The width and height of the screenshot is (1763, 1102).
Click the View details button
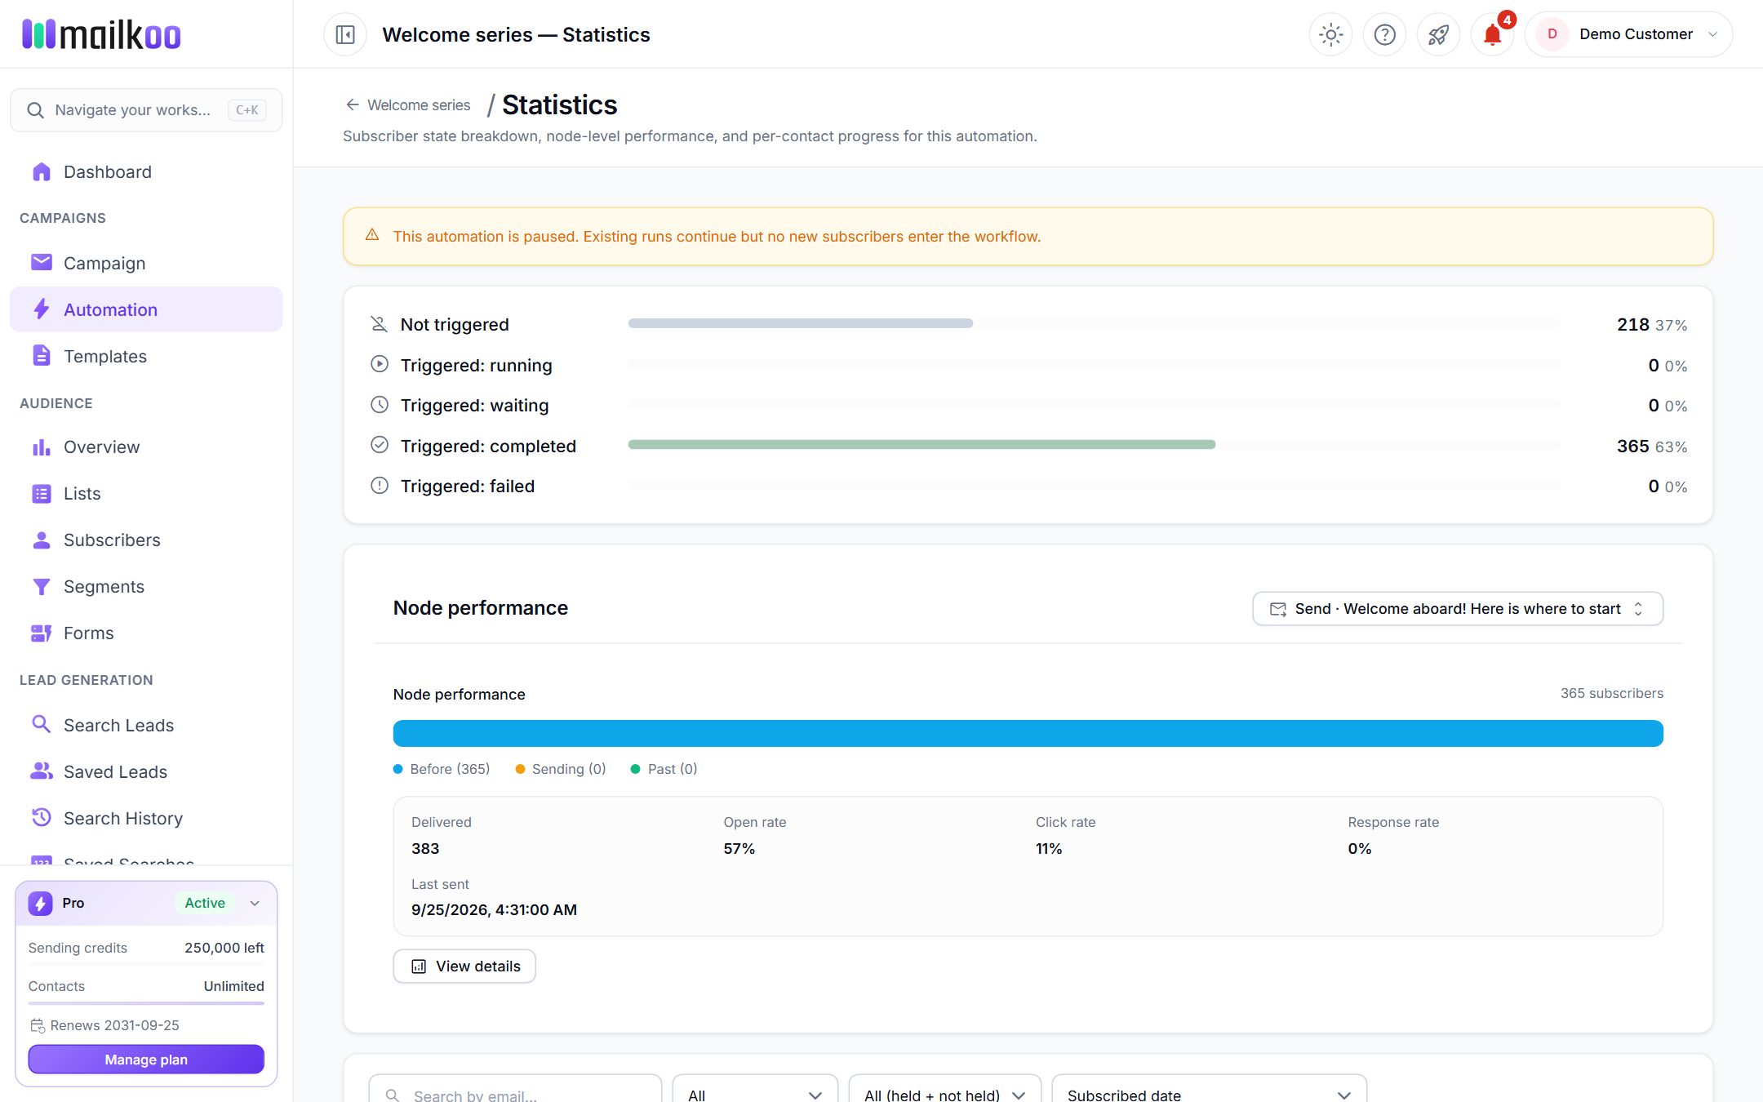pos(464,966)
